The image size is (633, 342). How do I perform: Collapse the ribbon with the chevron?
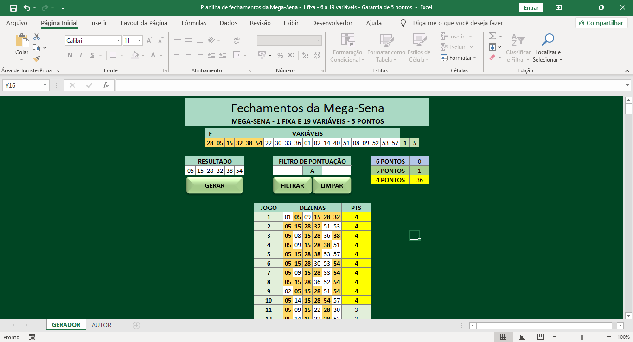[627, 70]
